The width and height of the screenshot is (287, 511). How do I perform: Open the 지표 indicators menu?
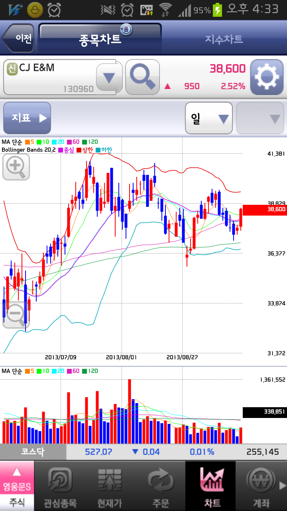coord(27,118)
